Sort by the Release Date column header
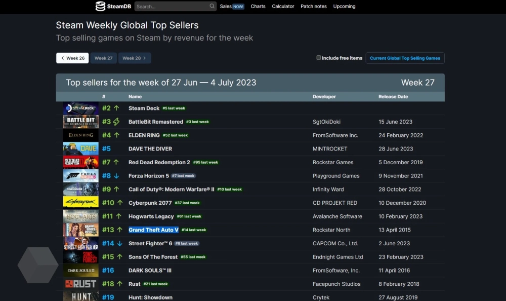Viewport: 506px width, 301px height. tap(393, 96)
